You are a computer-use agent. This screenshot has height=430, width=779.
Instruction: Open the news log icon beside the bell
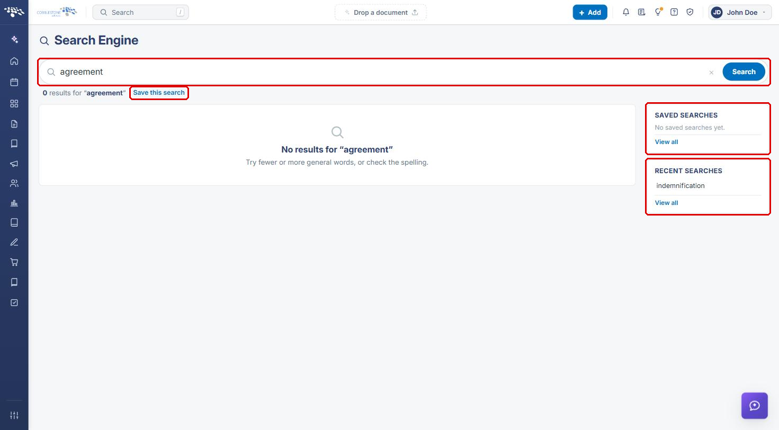point(642,12)
